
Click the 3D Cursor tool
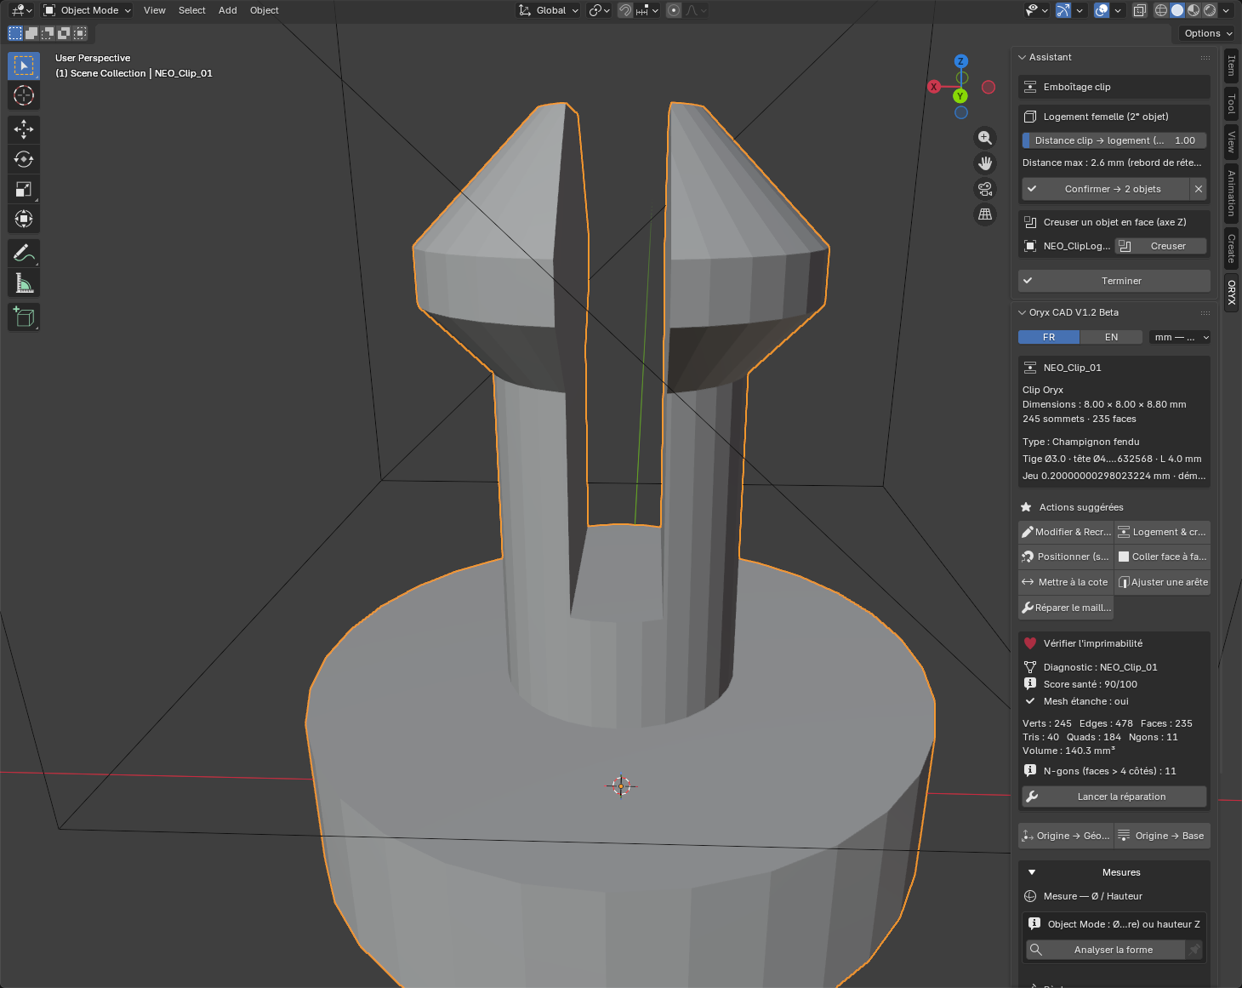coord(24,95)
